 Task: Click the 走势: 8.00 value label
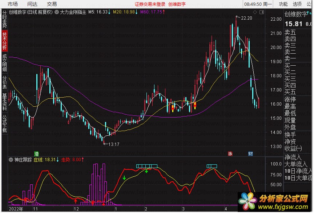coord(72,160)
